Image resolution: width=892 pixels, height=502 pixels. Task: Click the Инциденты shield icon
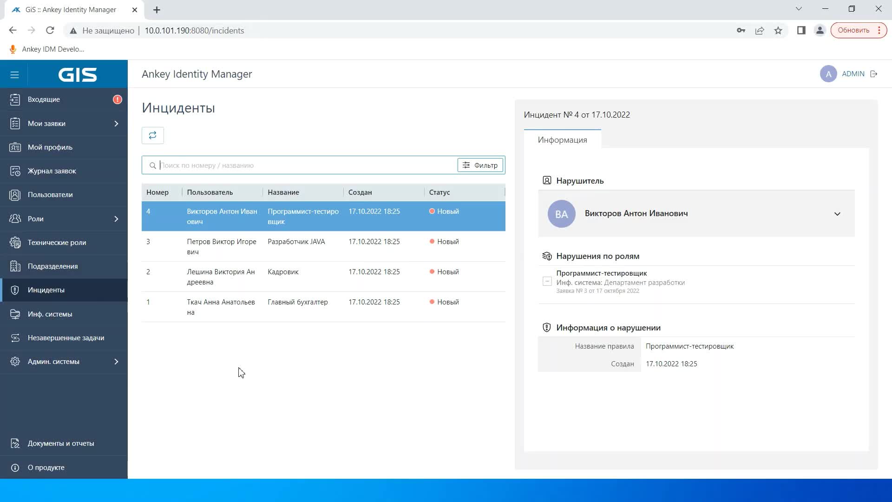tap(15, 290)
